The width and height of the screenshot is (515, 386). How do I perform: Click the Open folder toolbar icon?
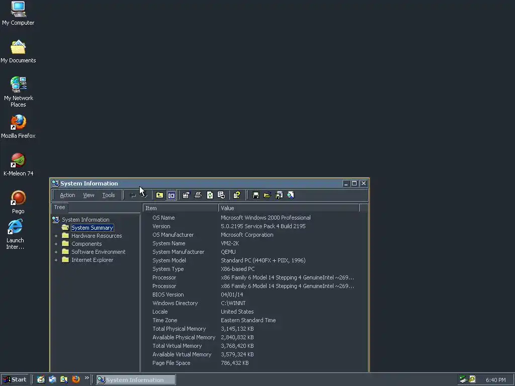point(268,196)
